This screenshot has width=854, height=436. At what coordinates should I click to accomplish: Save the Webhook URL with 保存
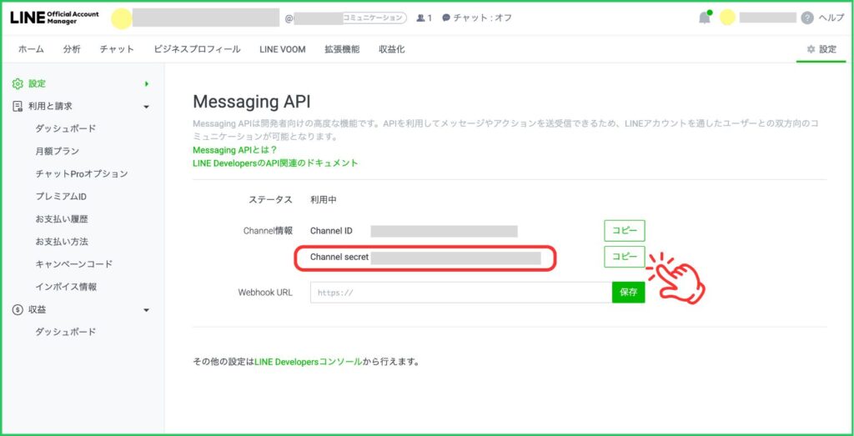628,293
